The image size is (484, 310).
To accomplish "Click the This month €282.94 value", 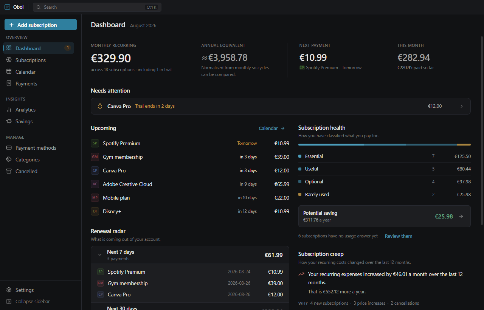I will 414,57.
